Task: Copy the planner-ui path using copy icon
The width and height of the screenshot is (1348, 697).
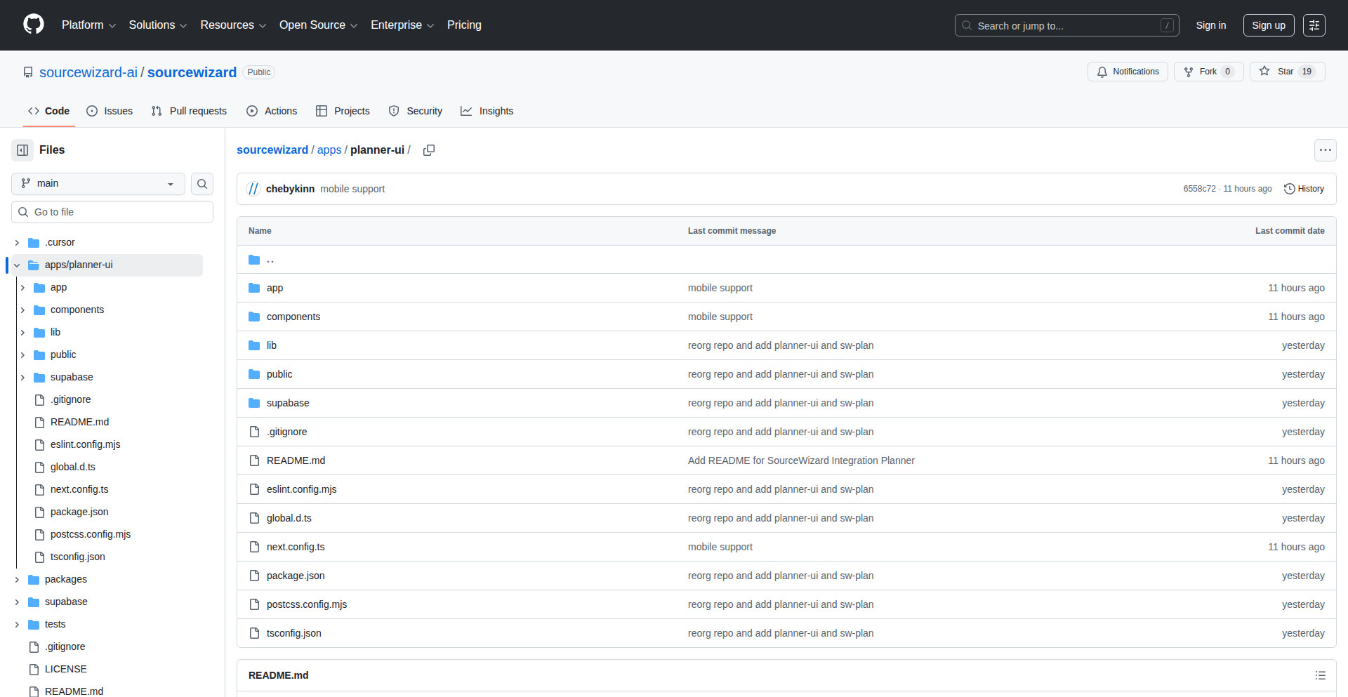Action: tap(429, 150)
